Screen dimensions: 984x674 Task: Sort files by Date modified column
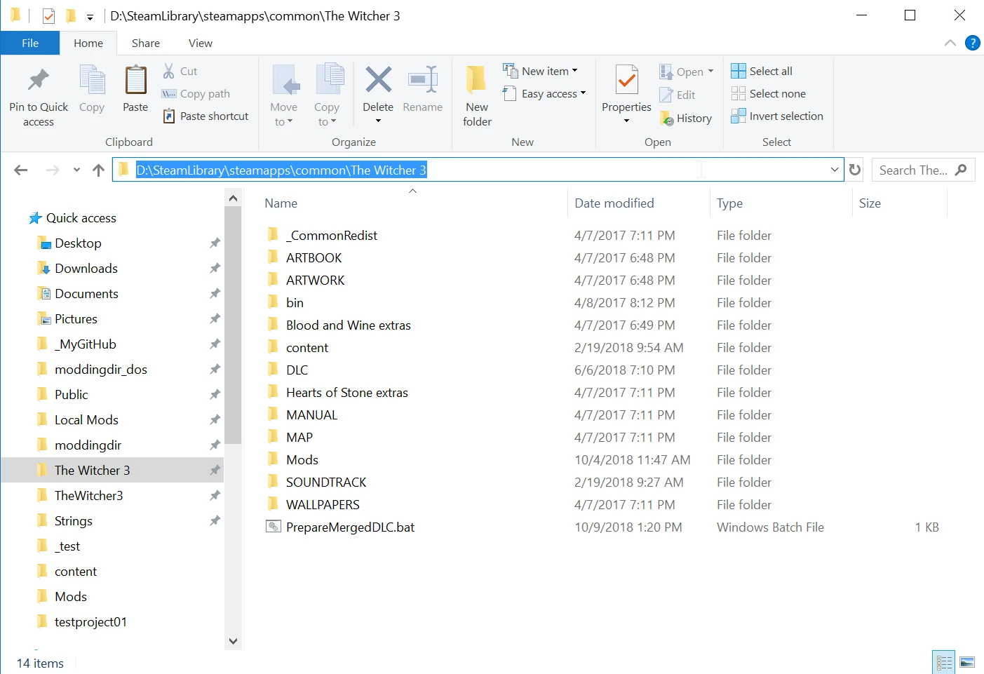pyautogui.click(x=614, y=203)
